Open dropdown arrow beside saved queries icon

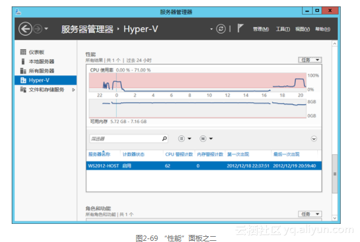pos(211,139)
